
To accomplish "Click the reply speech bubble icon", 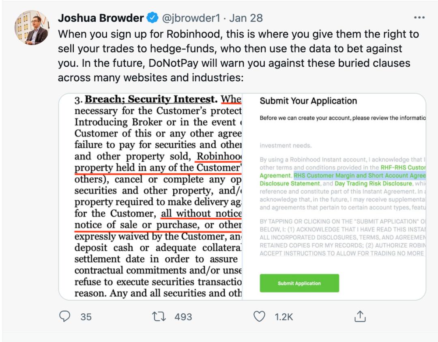I will tap(65, 317).
